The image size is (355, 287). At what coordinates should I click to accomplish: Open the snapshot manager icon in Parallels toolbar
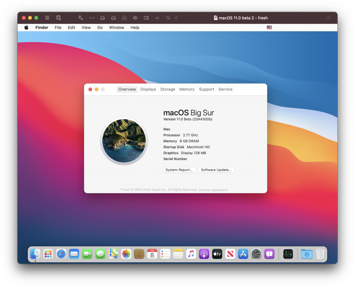click(x=59, y=18)
